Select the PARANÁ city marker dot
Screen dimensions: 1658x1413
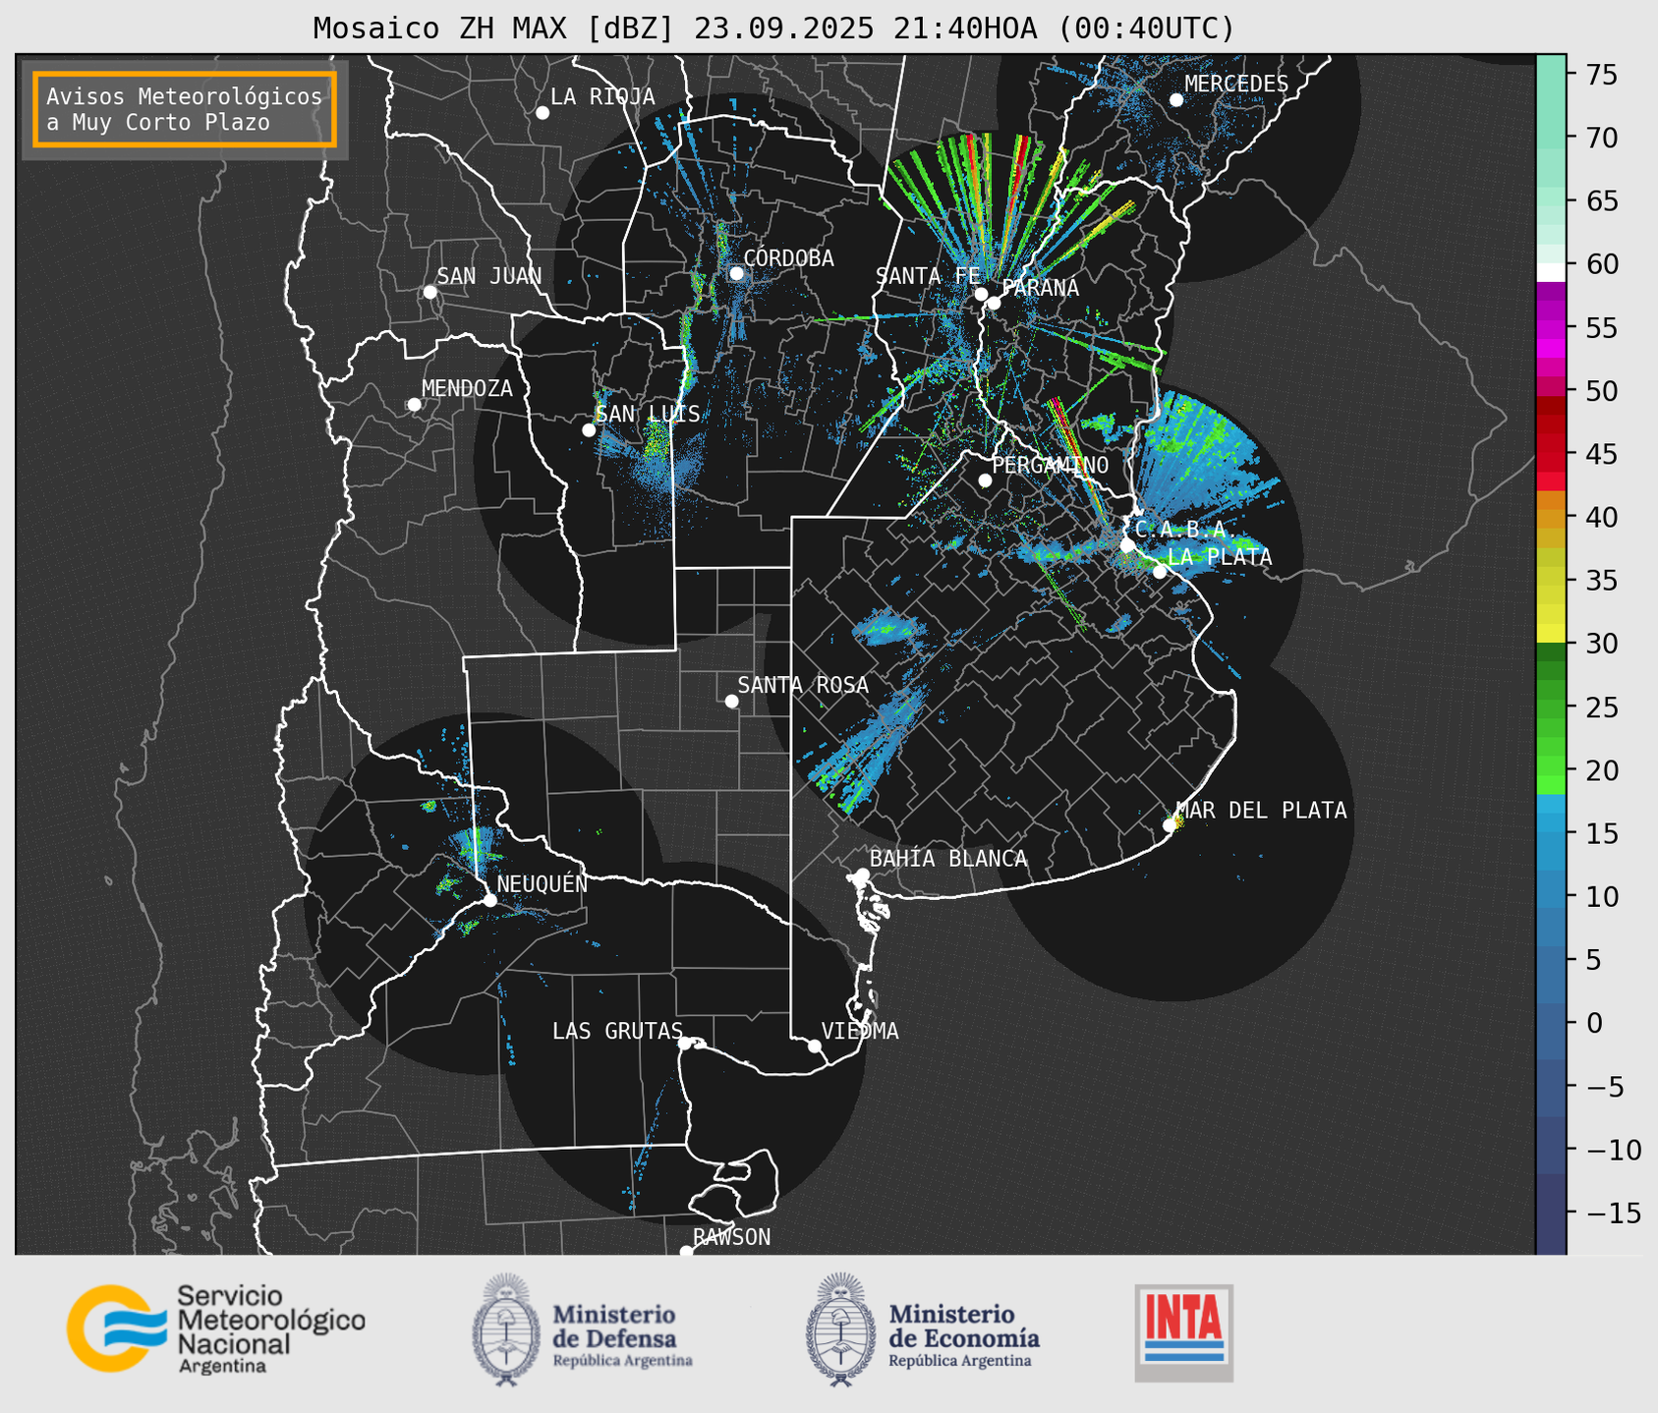pyautogui.click(x=994, y=303)
